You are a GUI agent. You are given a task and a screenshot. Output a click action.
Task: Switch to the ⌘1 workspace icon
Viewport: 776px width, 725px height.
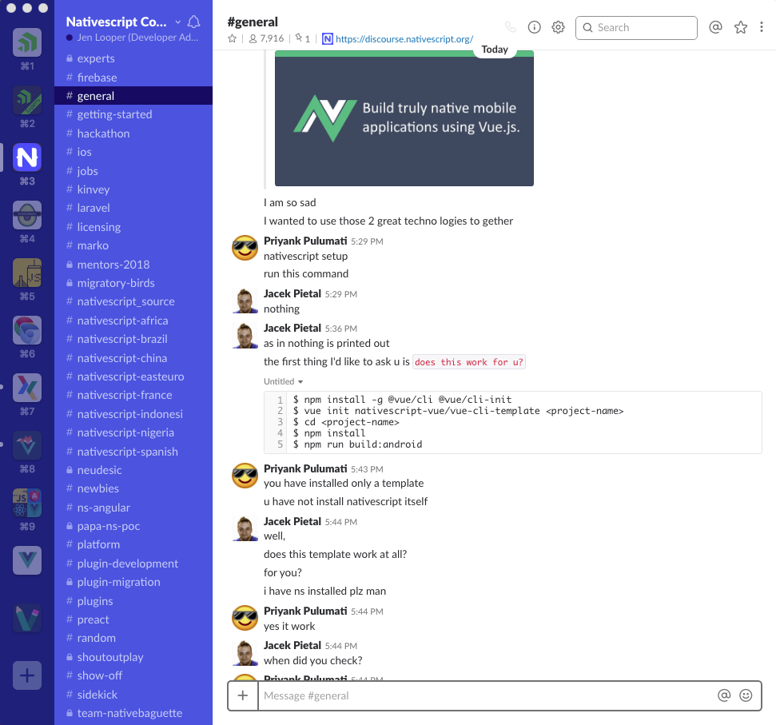pyautogui.click(x=27, y=42)
